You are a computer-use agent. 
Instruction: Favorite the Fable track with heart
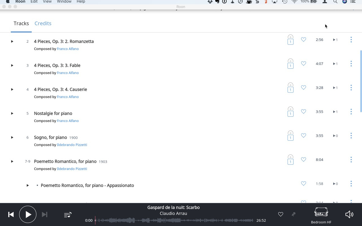click(303, 64)
